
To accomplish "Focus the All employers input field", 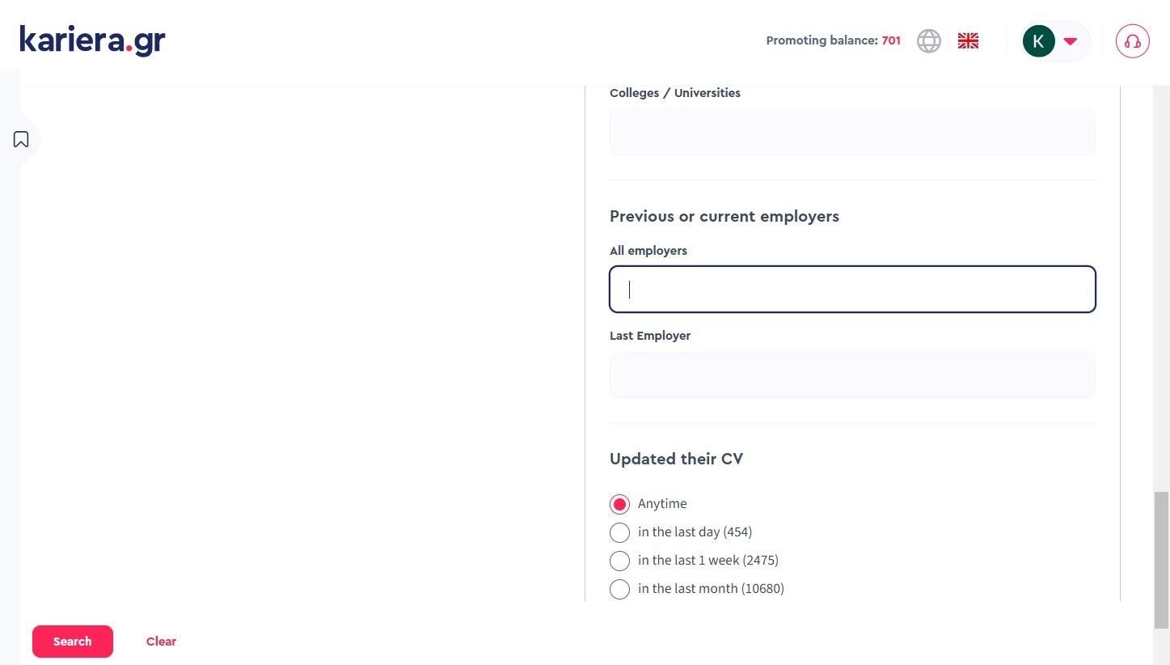I will pyautogui.click(x=851, y=289).
